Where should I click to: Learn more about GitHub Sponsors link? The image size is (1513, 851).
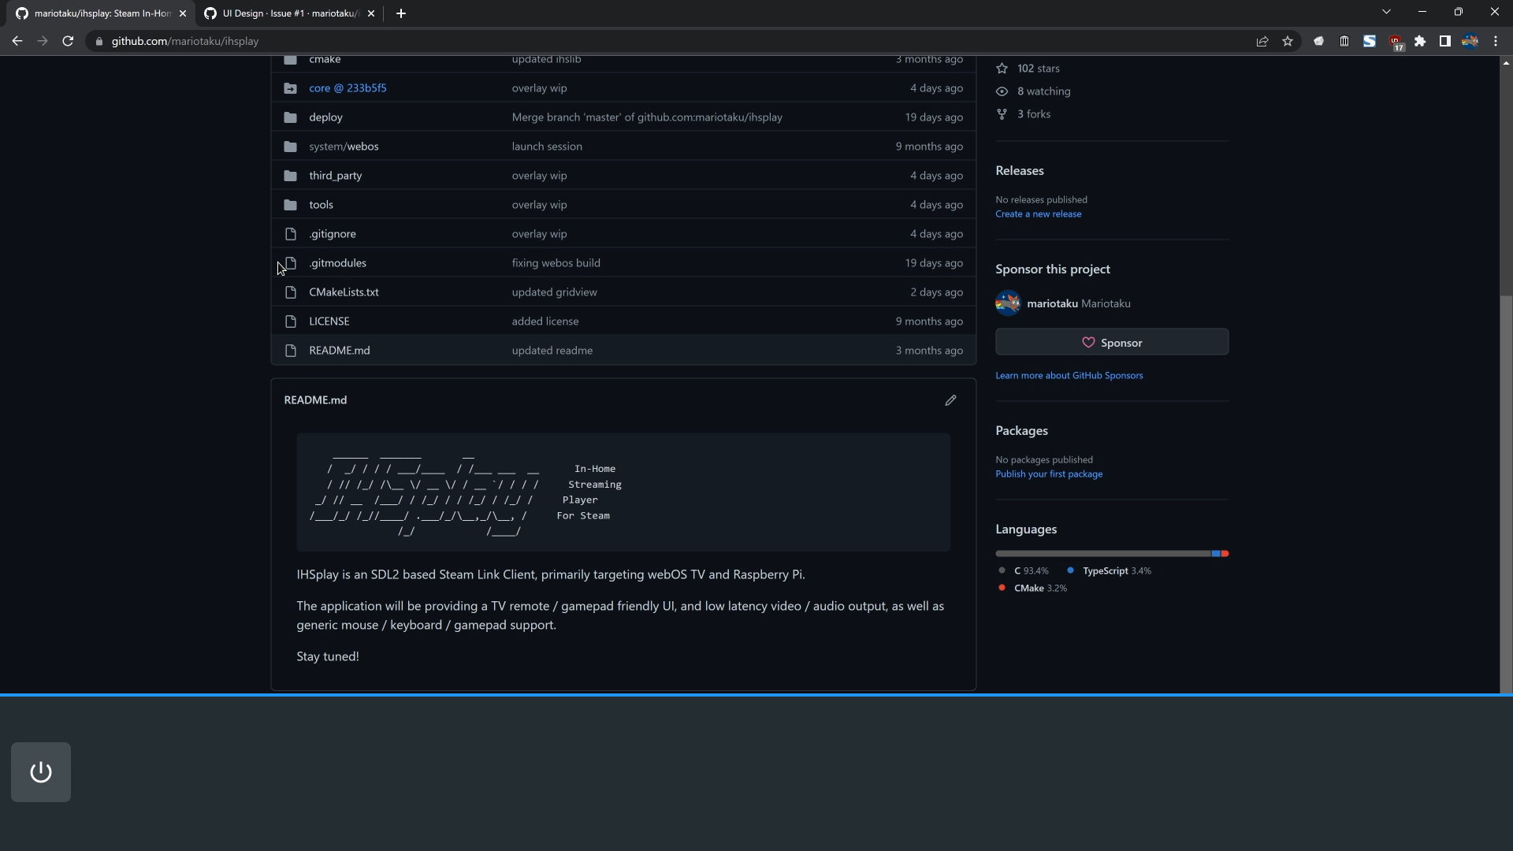[1069, 376]
